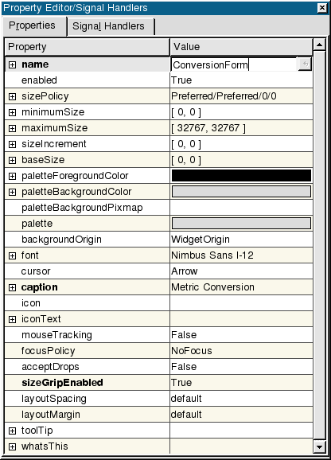
Task: Open the black paletteForegroundColor swatch
Action: (241, 176)
